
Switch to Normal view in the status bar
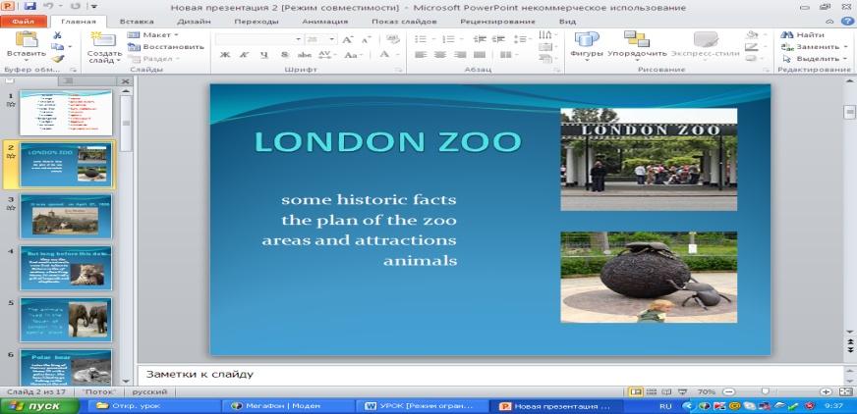636,391
